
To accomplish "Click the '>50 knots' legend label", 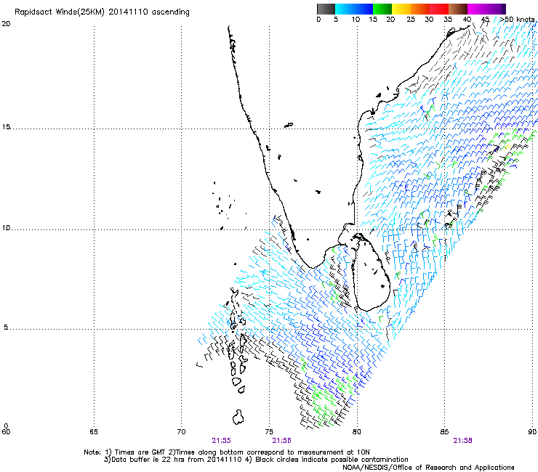I will [x=517, y=19].
